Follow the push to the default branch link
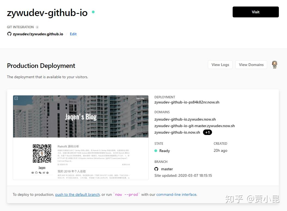The width and height of the screenshot is (287, 211). pos(77,194)
